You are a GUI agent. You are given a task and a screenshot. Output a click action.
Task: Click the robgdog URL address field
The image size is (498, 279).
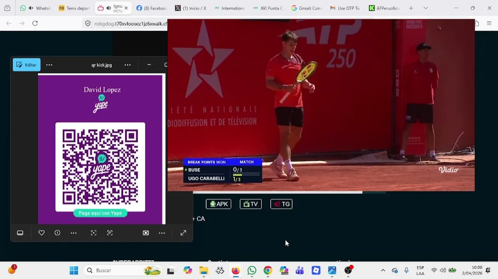point(131,24)
